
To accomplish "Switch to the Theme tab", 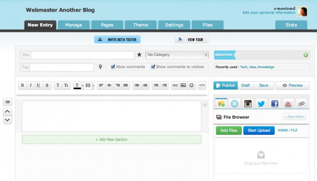I will [140, 25].
